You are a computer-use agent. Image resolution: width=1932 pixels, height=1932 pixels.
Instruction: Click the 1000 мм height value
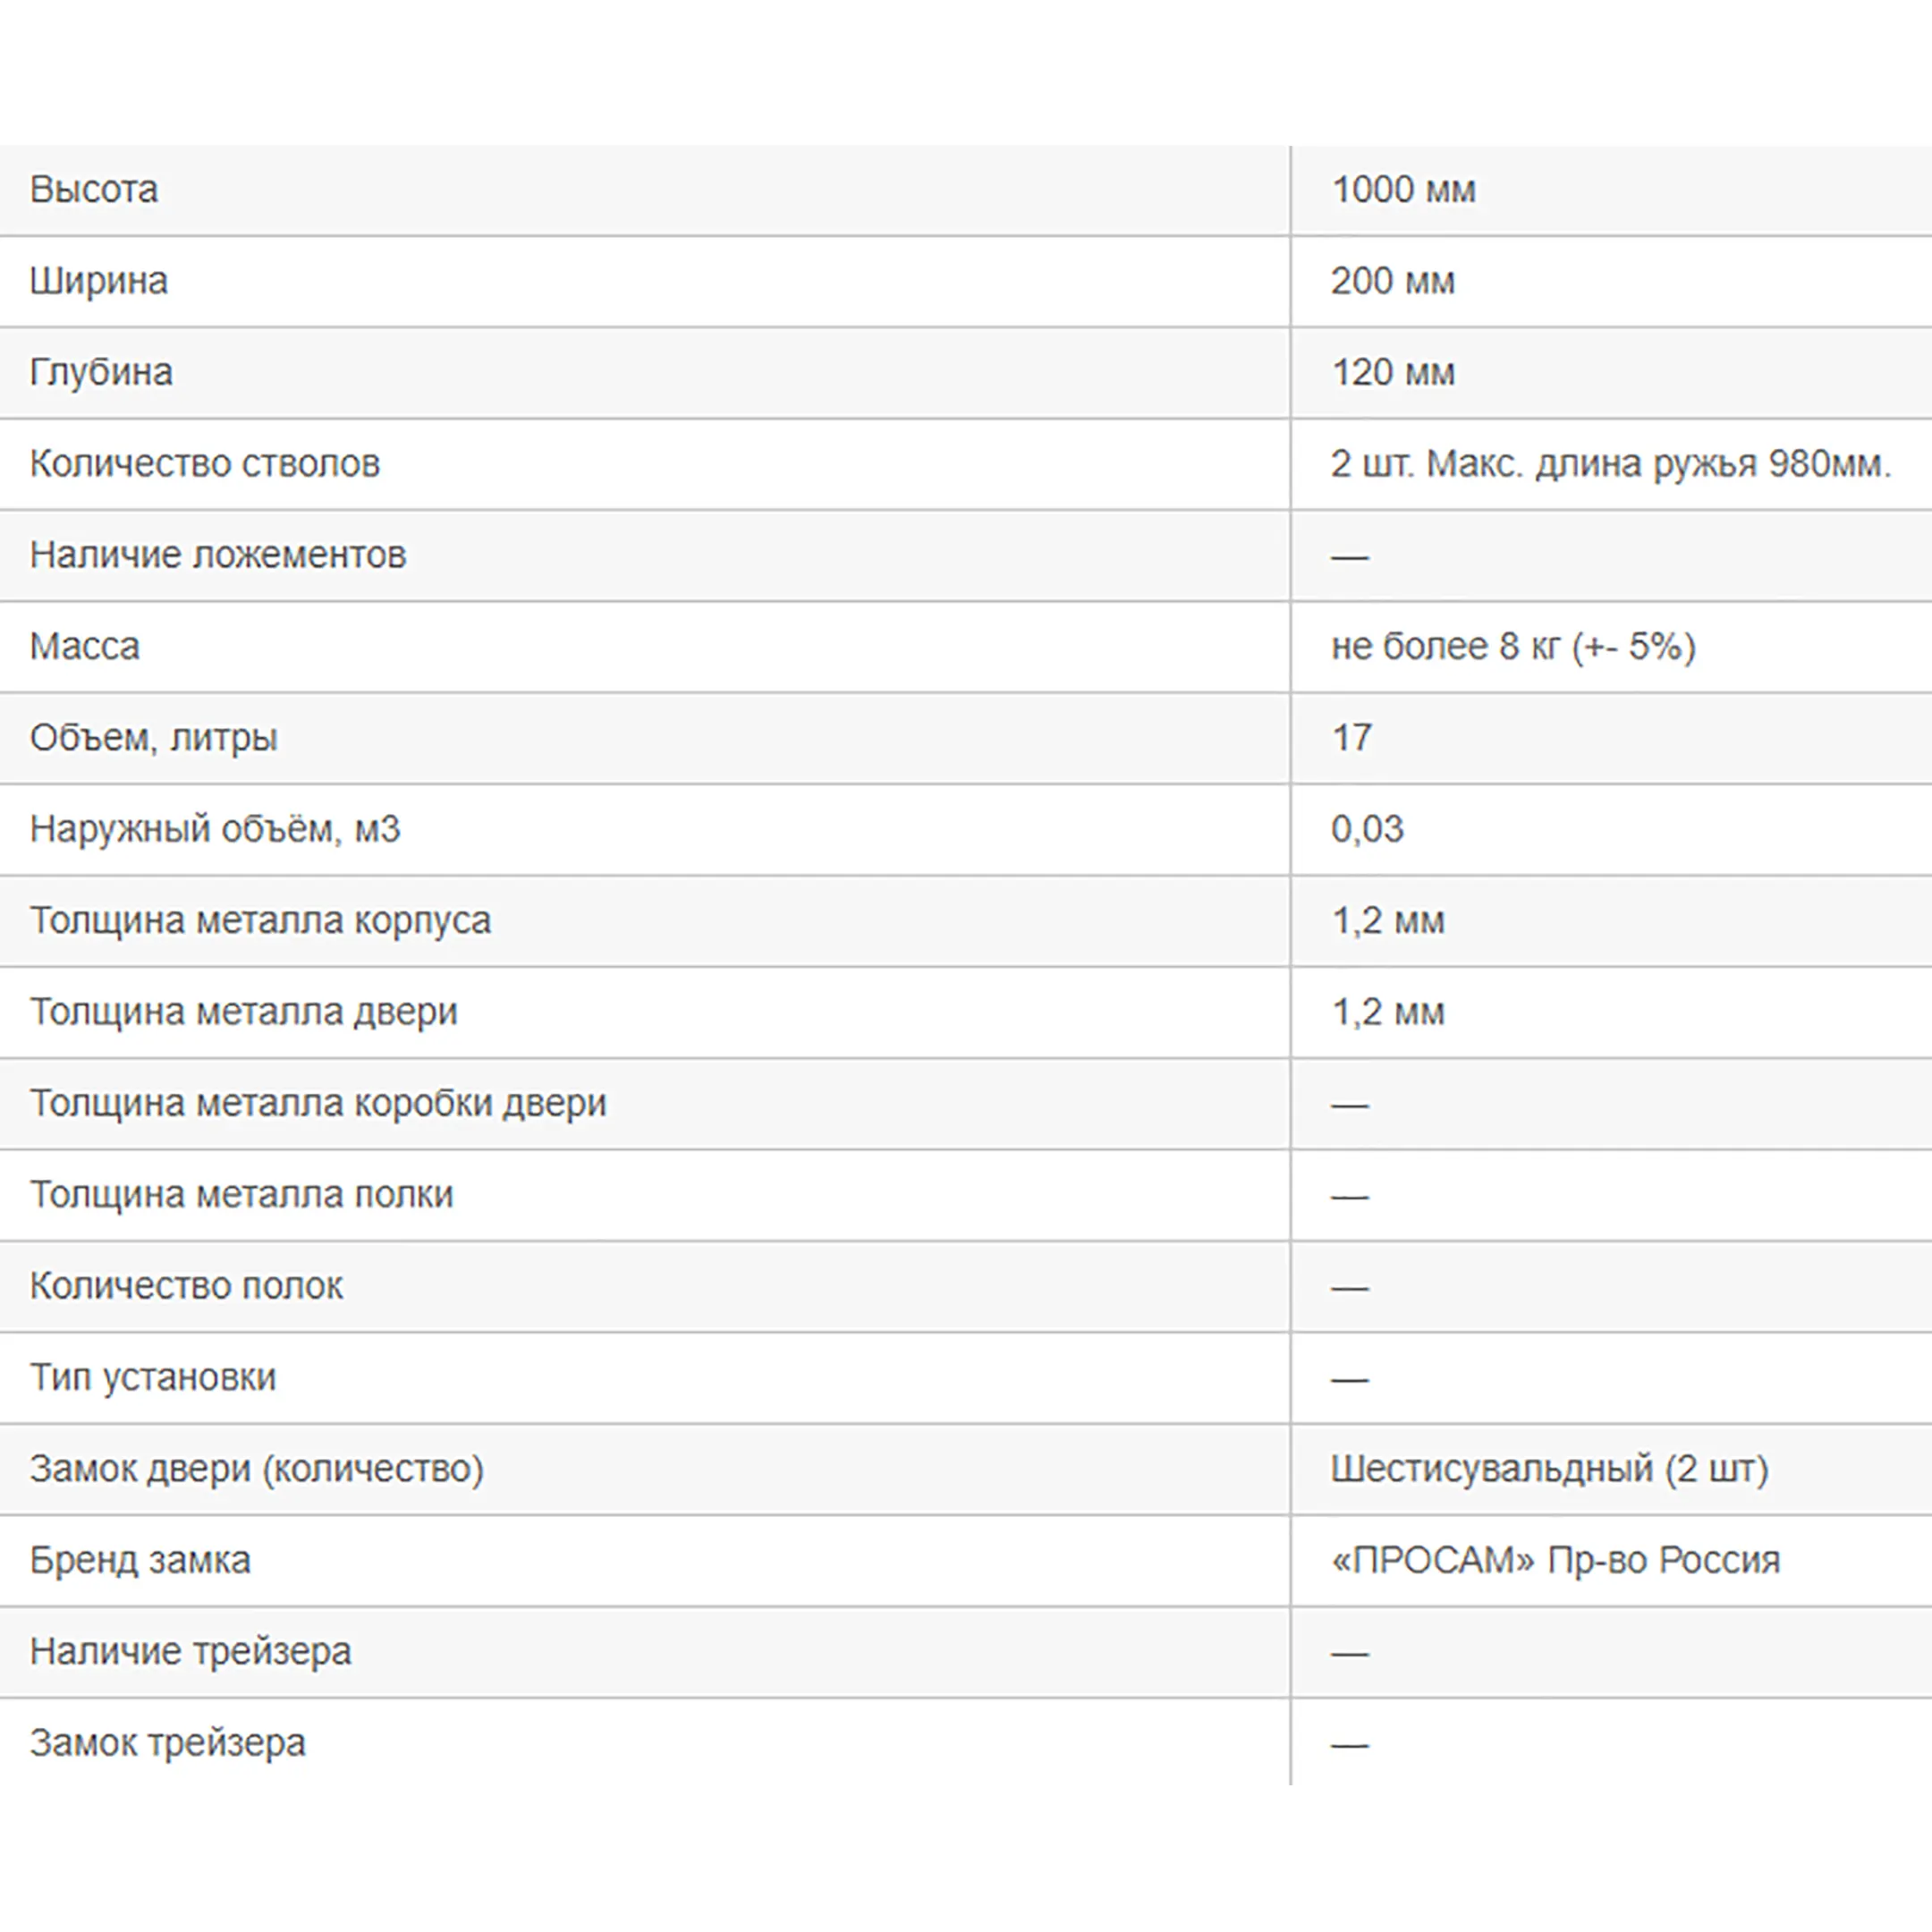pos(1403,190)
